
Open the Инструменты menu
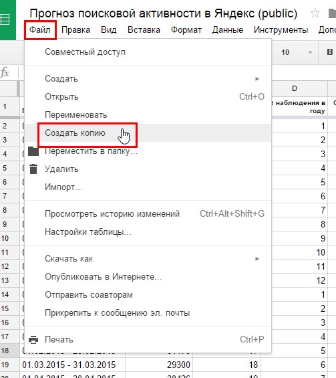[281, 30]
